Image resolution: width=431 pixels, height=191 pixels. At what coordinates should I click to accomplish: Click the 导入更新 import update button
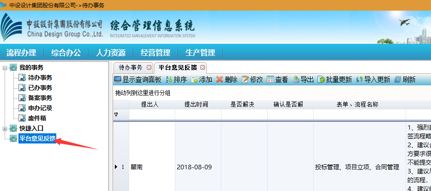(x=372, y=80)
